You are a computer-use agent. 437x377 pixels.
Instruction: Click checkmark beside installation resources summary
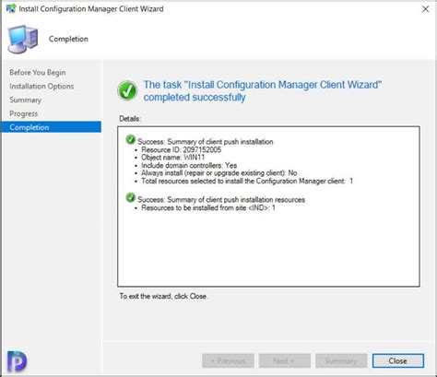coord(130,197)
